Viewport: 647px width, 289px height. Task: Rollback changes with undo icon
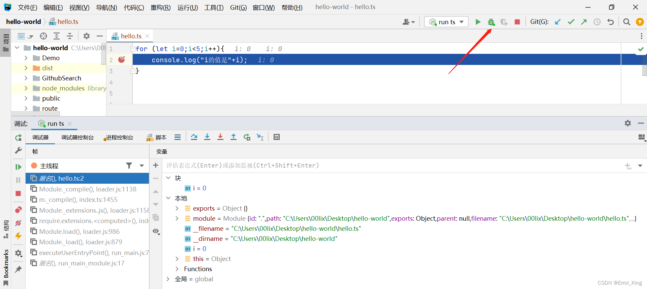click(610, 22)
